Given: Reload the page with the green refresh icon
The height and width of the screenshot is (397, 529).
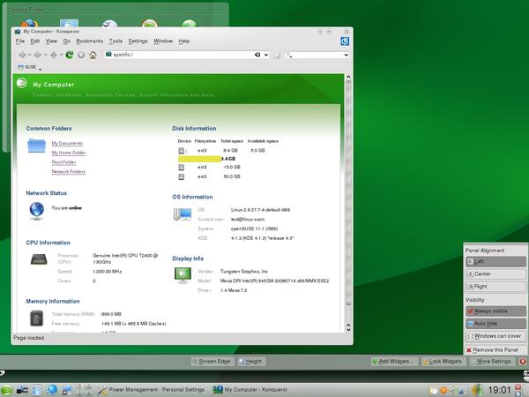Looking at the screenshot, I should coord(70,55).
